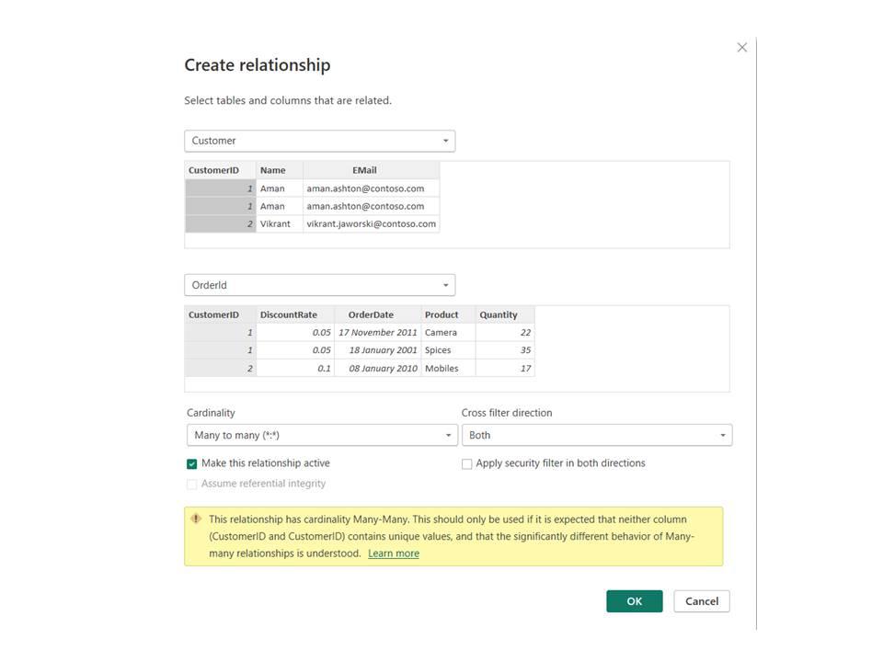Open the Learn more link
The width and height of the screenshot is (883, 662).
(x=394, y=554)
